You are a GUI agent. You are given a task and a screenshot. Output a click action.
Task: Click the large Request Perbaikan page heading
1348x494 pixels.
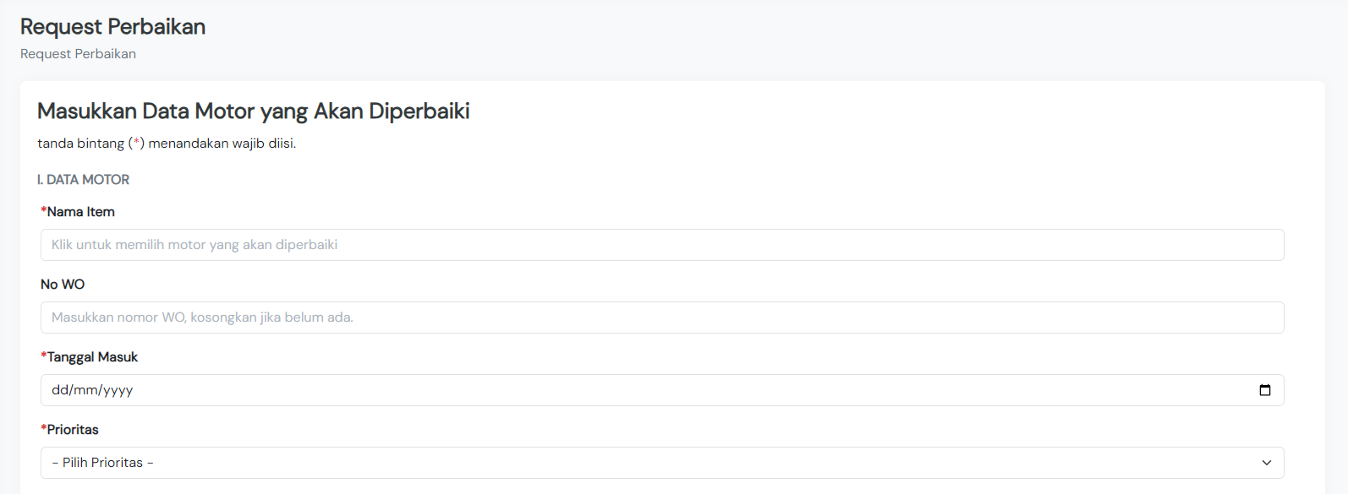tap(112, 27)
